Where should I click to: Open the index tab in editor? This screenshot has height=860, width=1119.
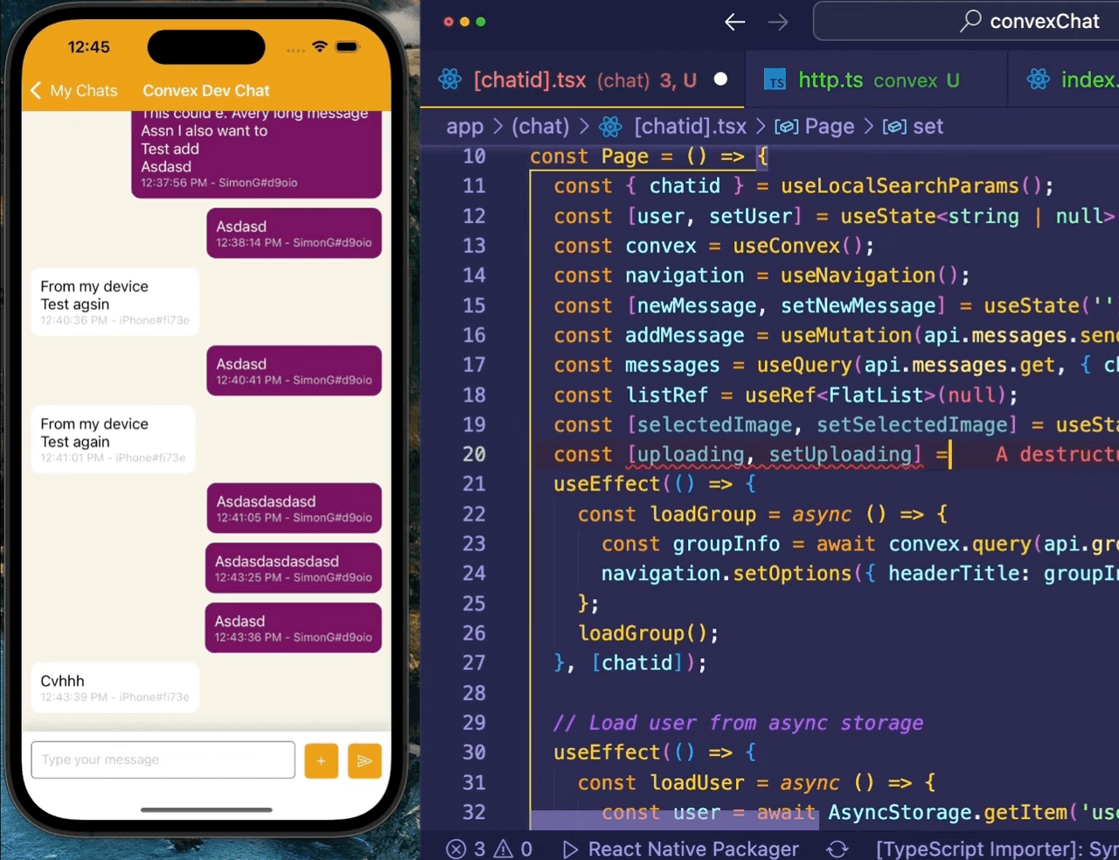click(x=1063, y=80)
